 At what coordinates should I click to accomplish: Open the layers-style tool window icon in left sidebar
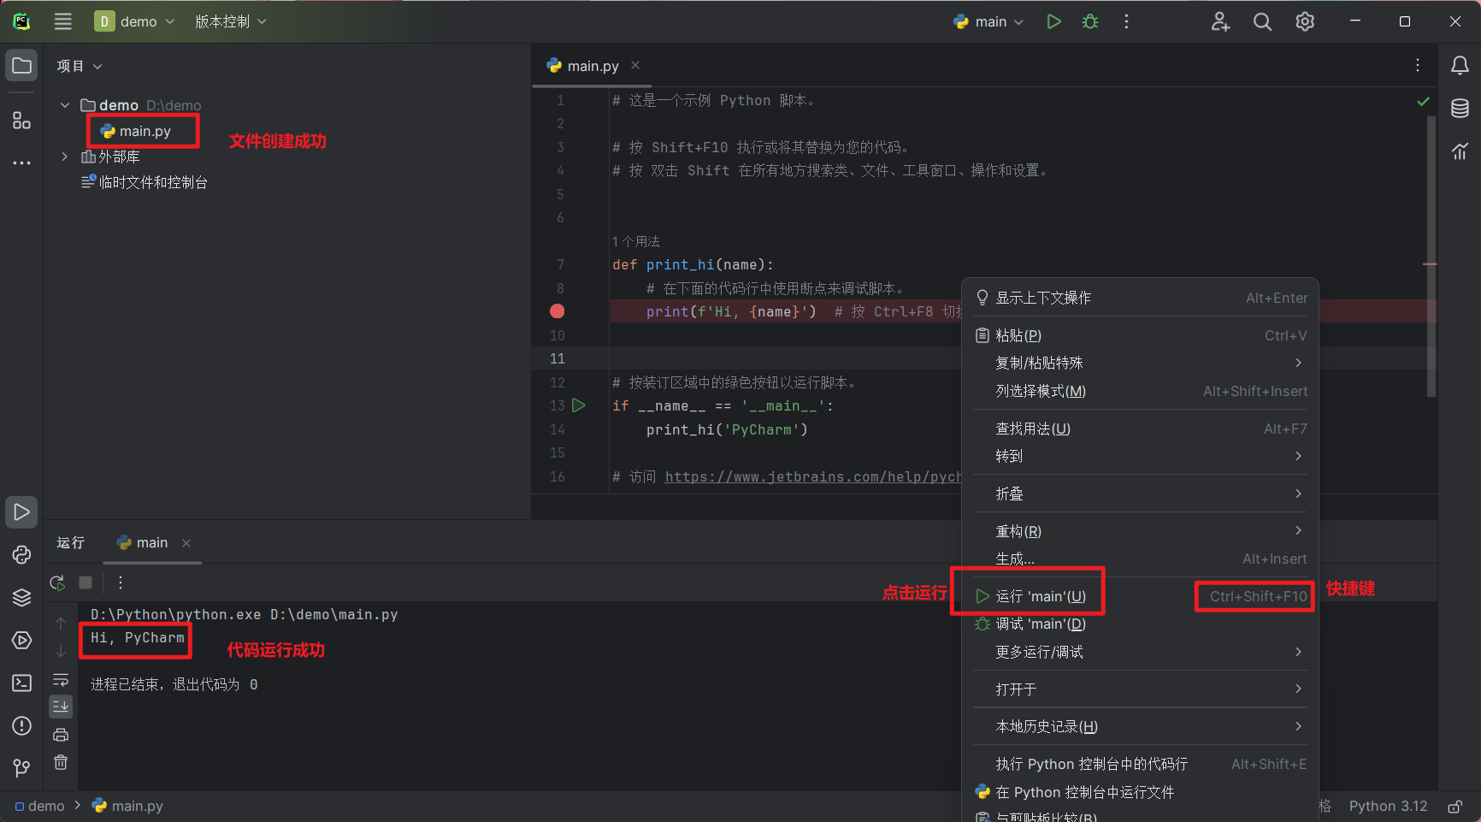(x=22, y=598)
